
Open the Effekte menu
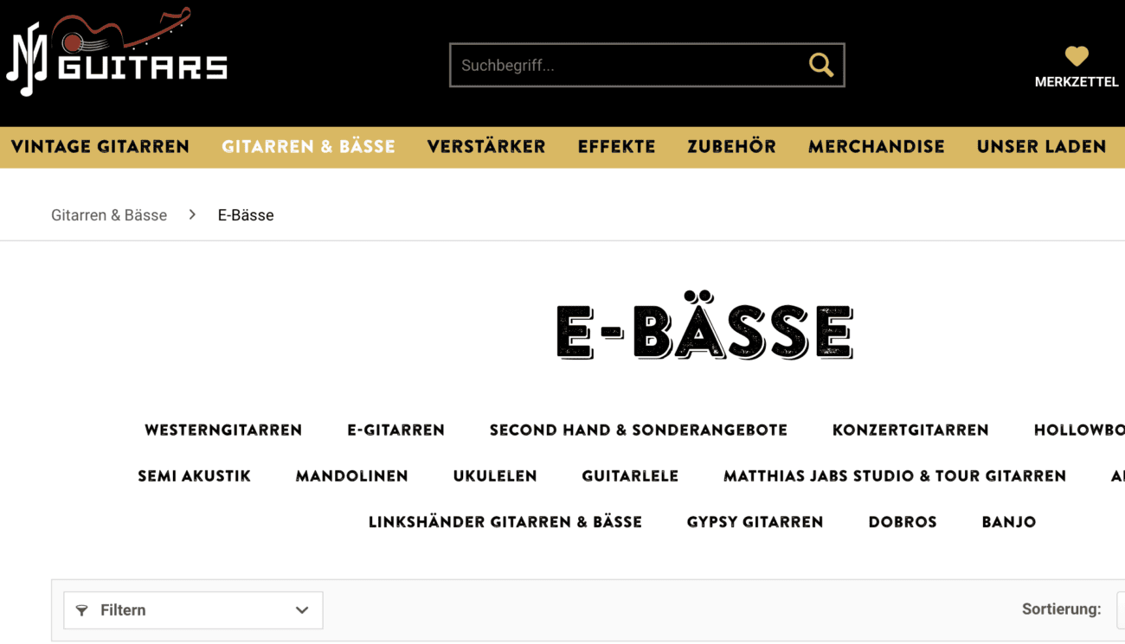616,147
